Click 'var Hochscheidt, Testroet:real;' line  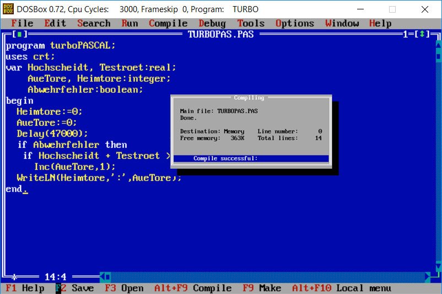(x=91, y=67)
